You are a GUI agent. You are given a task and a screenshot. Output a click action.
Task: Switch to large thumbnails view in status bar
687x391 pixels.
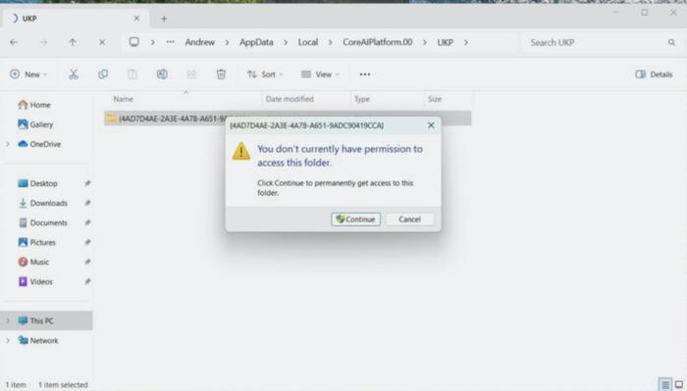pos(679,385)
